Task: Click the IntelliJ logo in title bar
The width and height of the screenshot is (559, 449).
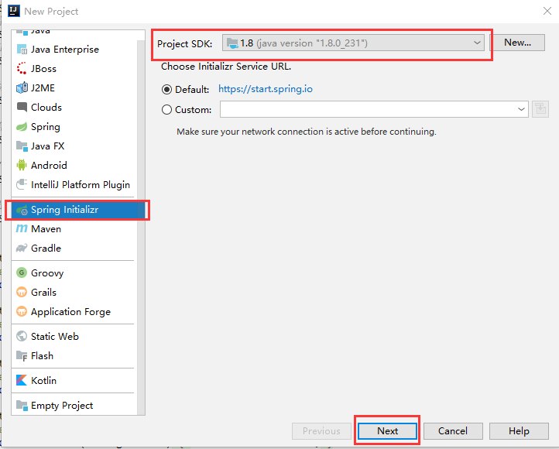Action: click(x=14, y=11)
